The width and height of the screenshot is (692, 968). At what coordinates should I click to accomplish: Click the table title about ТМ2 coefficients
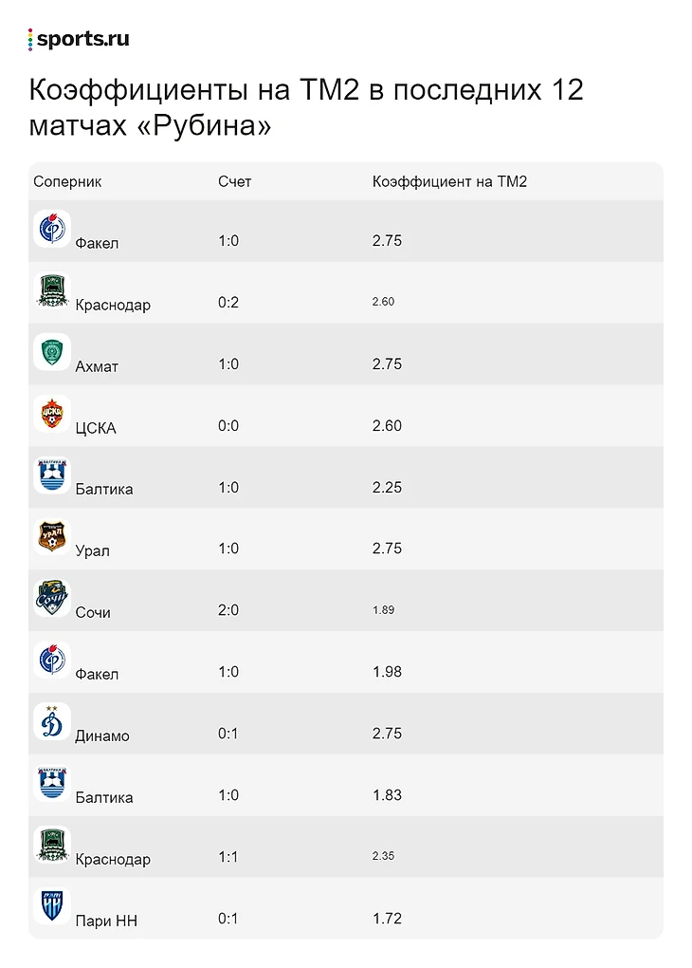pos(306,107)
